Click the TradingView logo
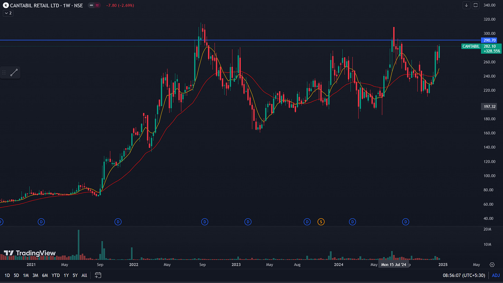Viewport: 503px width, 283px height. [x=30, y=253]
